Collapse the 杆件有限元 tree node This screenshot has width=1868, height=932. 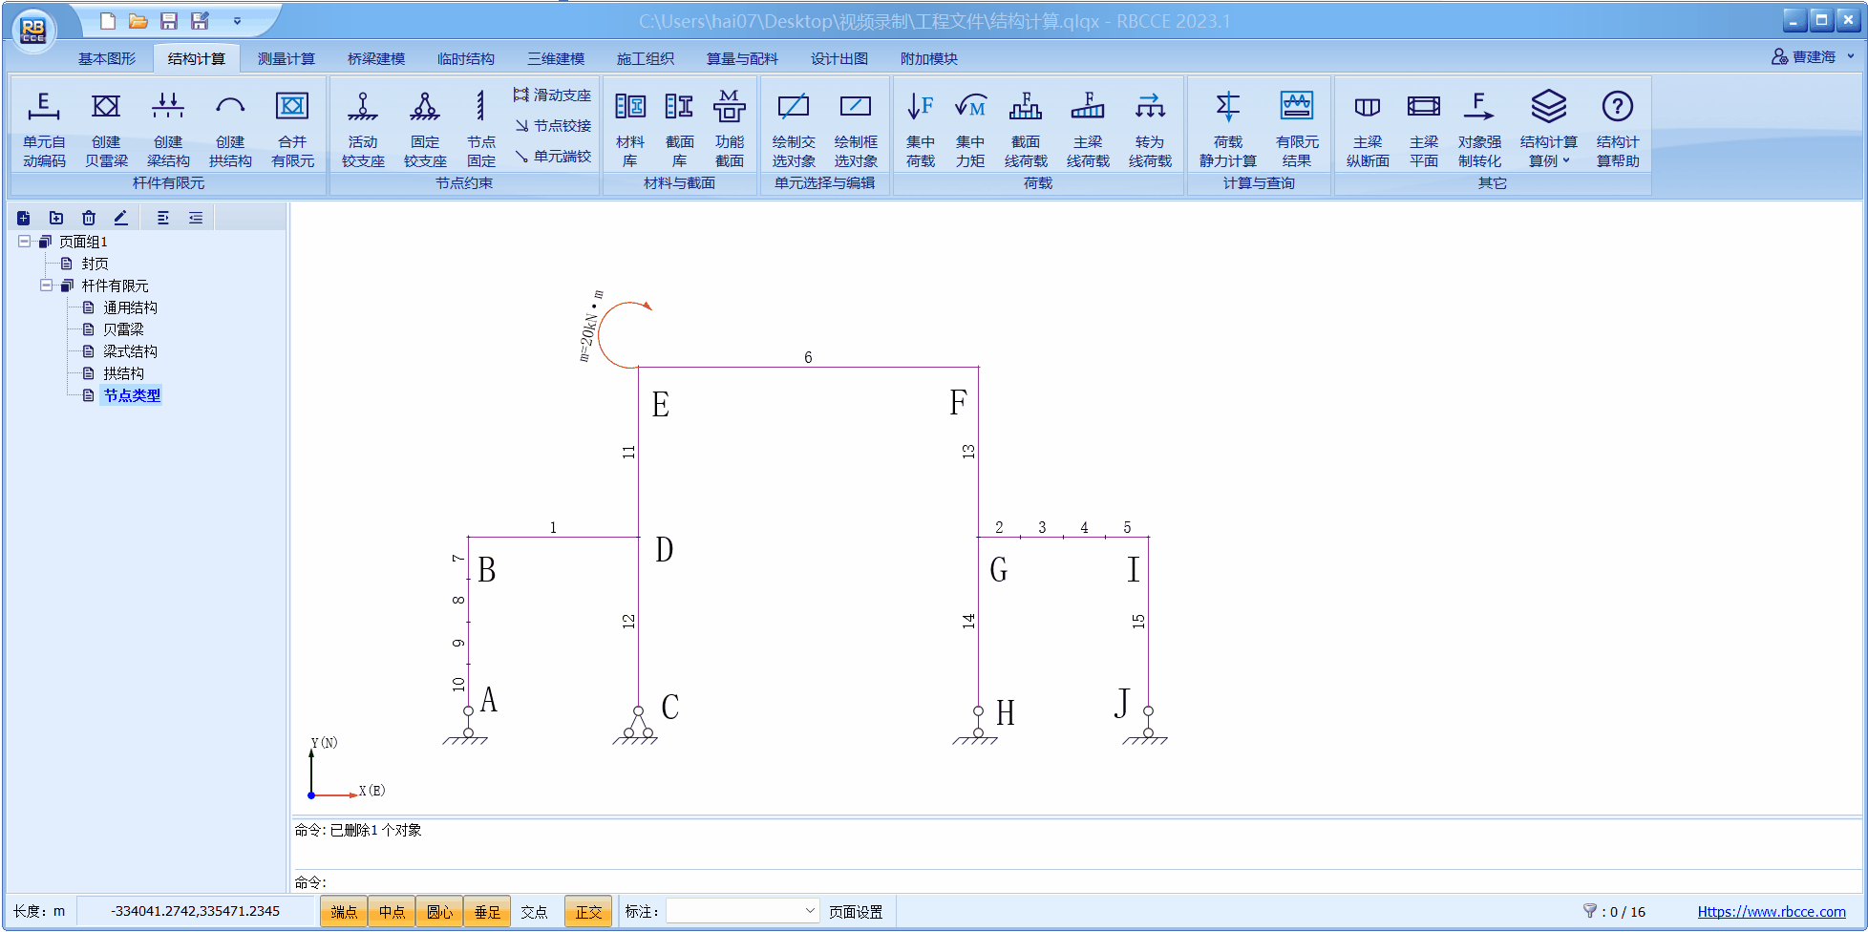(x=47, y=286)
